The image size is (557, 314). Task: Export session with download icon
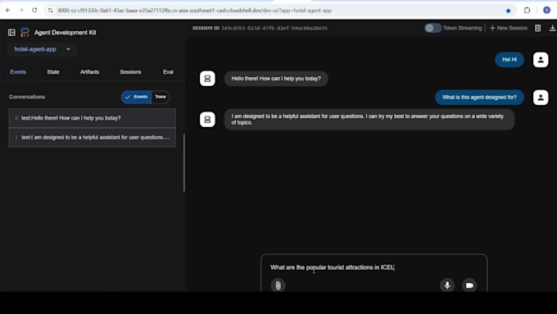pyautogui.click(x=552, y=28)
